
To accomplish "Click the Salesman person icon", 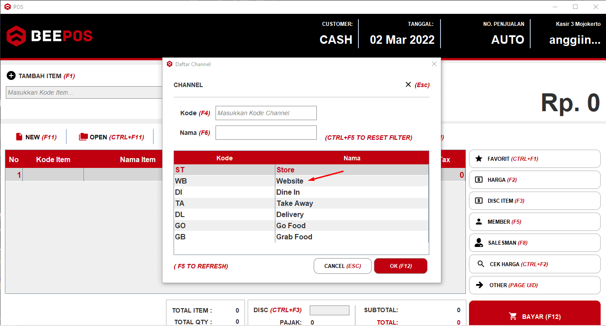I will tap(479, 242).
